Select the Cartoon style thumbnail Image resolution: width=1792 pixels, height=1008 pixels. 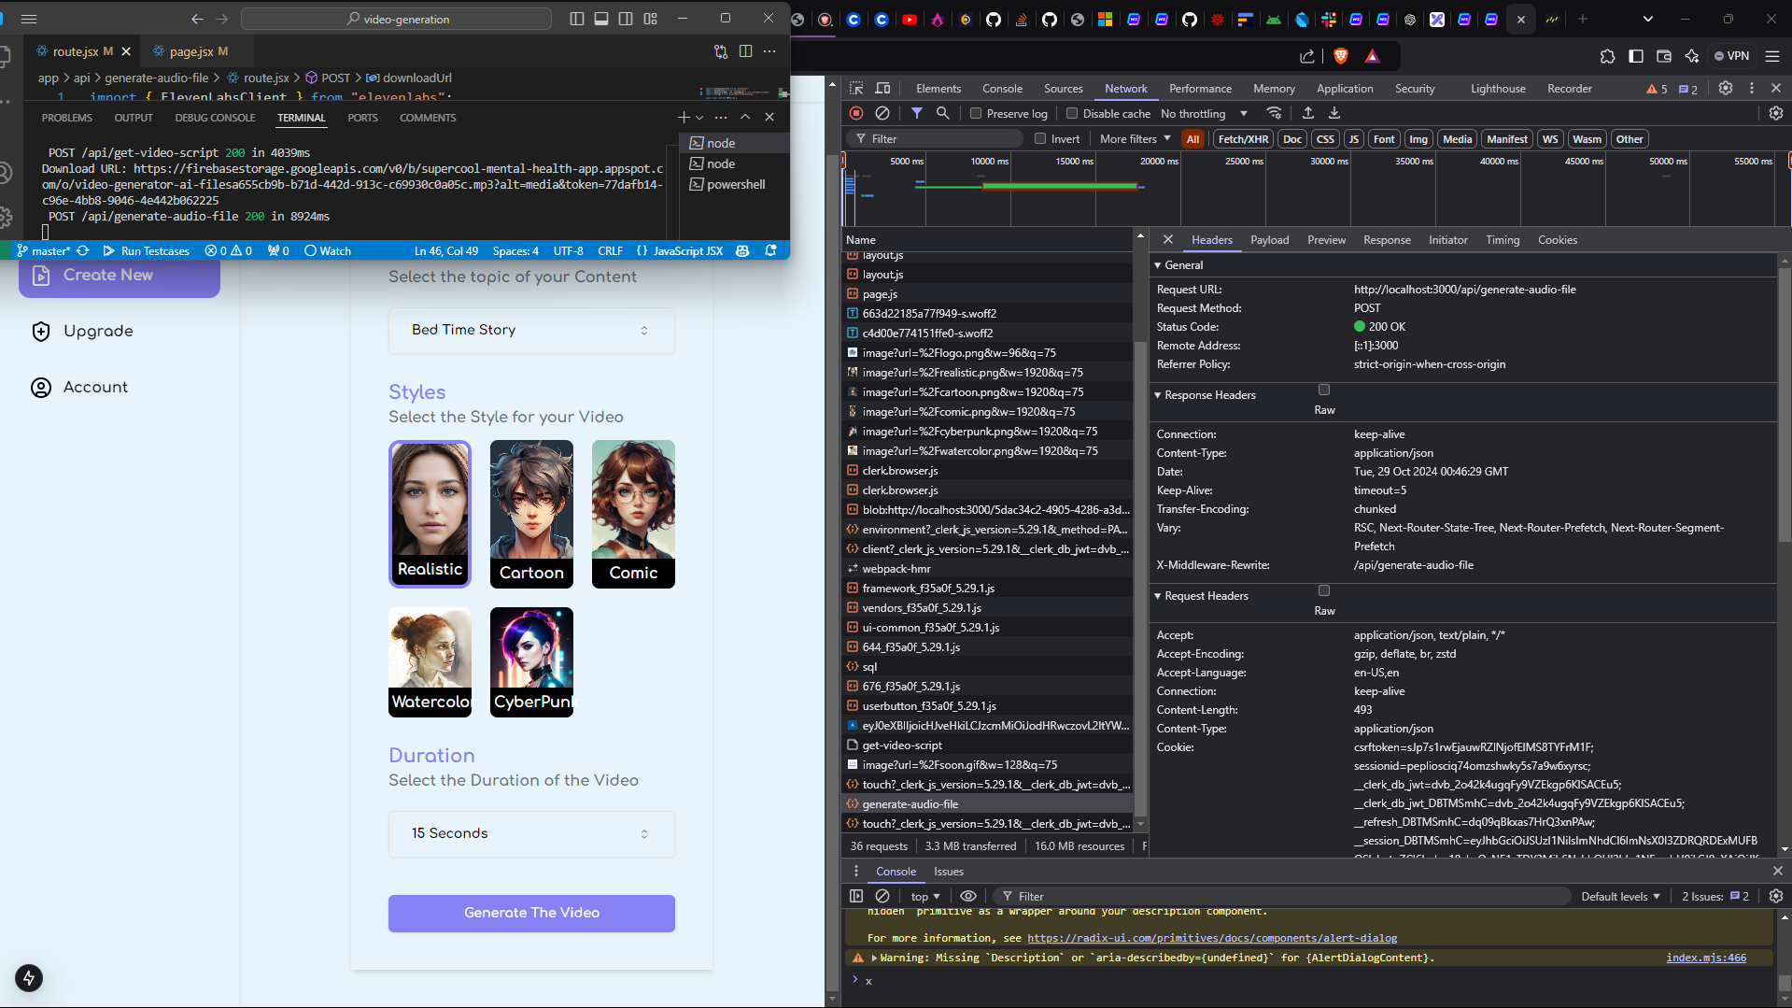(x=531, y=514)
